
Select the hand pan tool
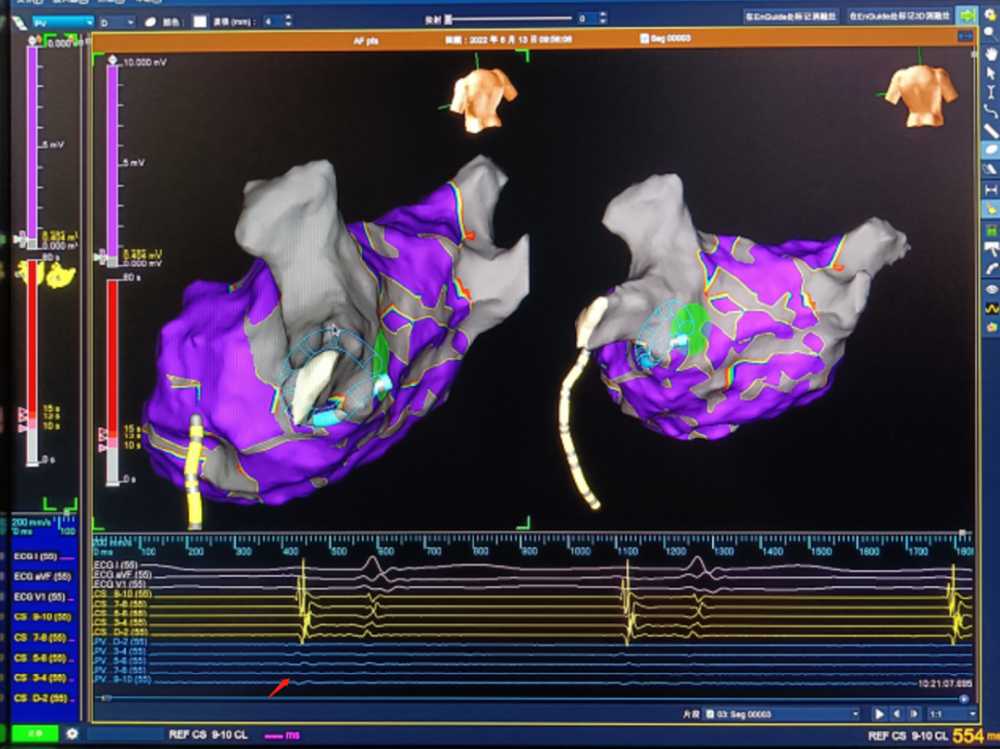[x=991, y=52]
